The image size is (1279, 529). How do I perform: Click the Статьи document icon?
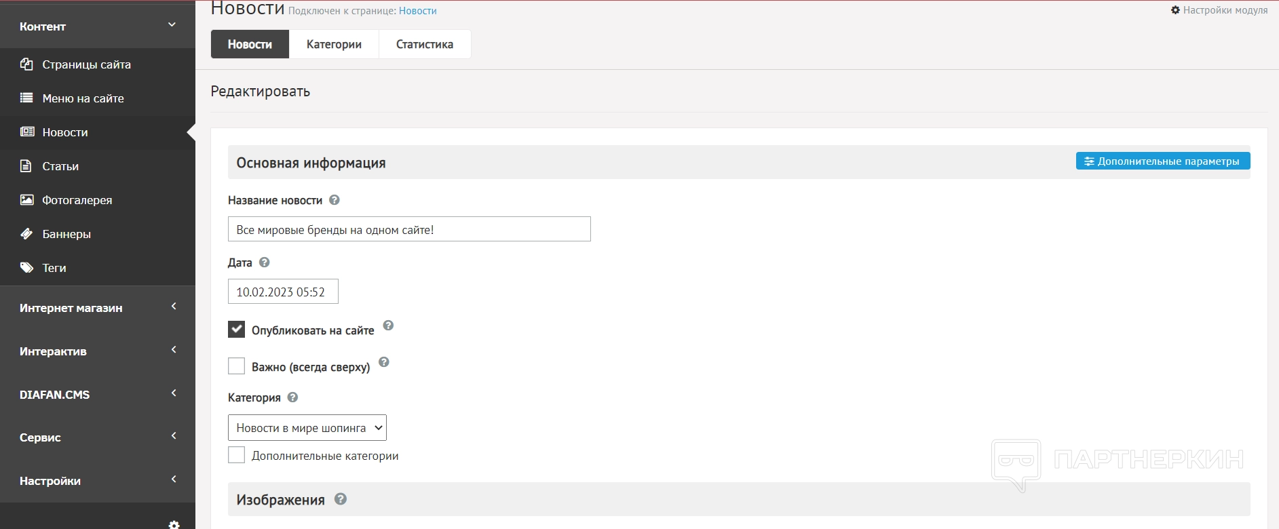(x=26, y=166)
